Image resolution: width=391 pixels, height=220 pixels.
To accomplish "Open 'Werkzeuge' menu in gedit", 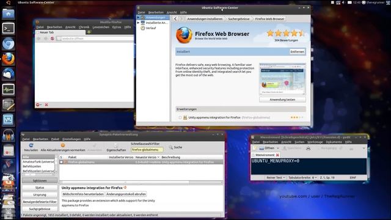I will click(x=315, y=142).
